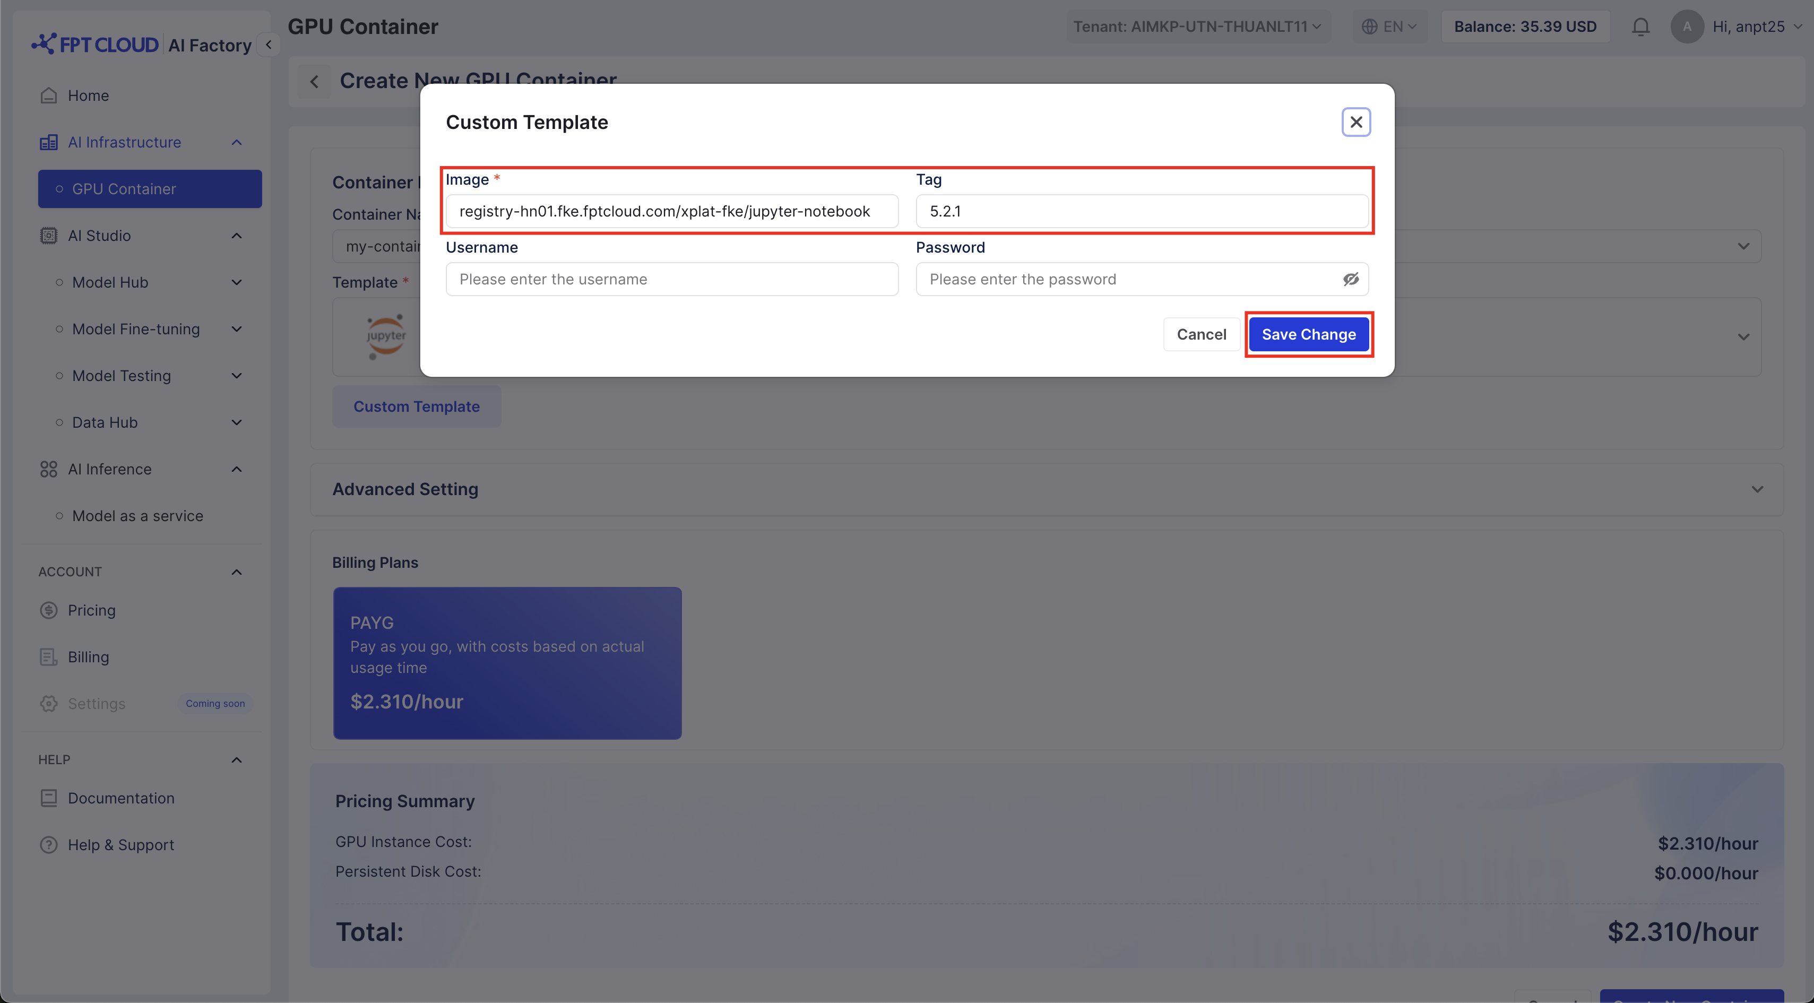Click the Cancel button in dialog
Viewport: 1814px width, 1003px height.
1202,334
